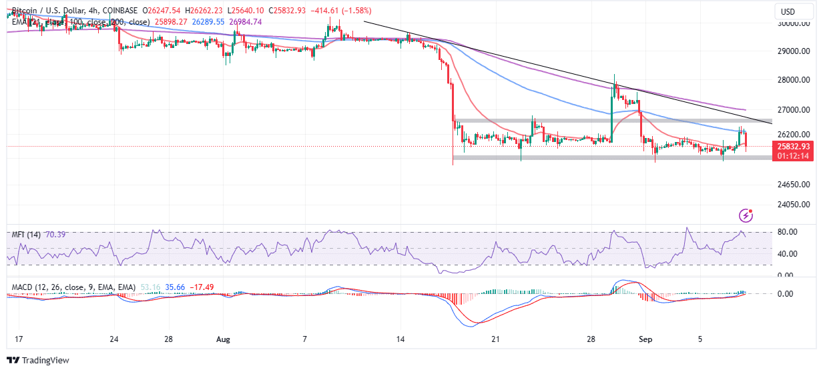Select the black descending trendline

[567, 73]
